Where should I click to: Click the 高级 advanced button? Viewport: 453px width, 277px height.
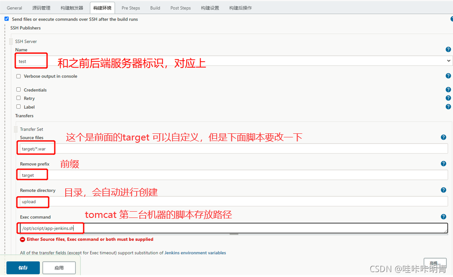435,263
